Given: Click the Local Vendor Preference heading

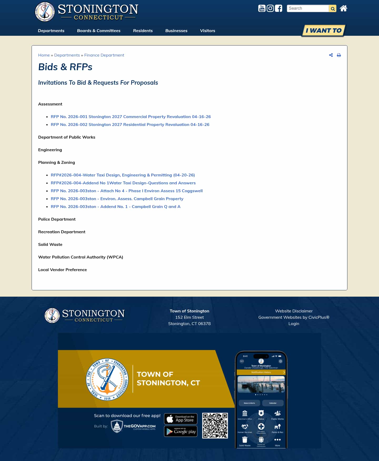Looking at the screenshot, I should click(x=62, y=270).
